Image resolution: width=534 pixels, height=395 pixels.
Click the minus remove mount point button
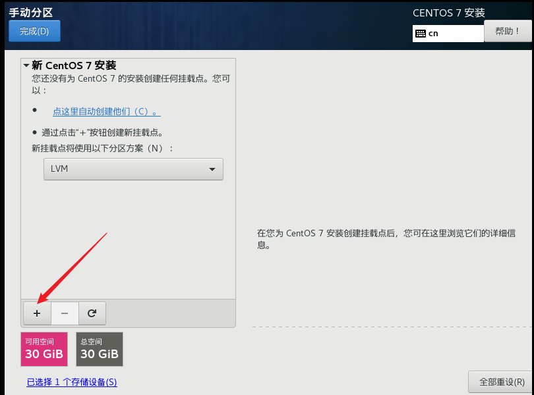point(65,313)
